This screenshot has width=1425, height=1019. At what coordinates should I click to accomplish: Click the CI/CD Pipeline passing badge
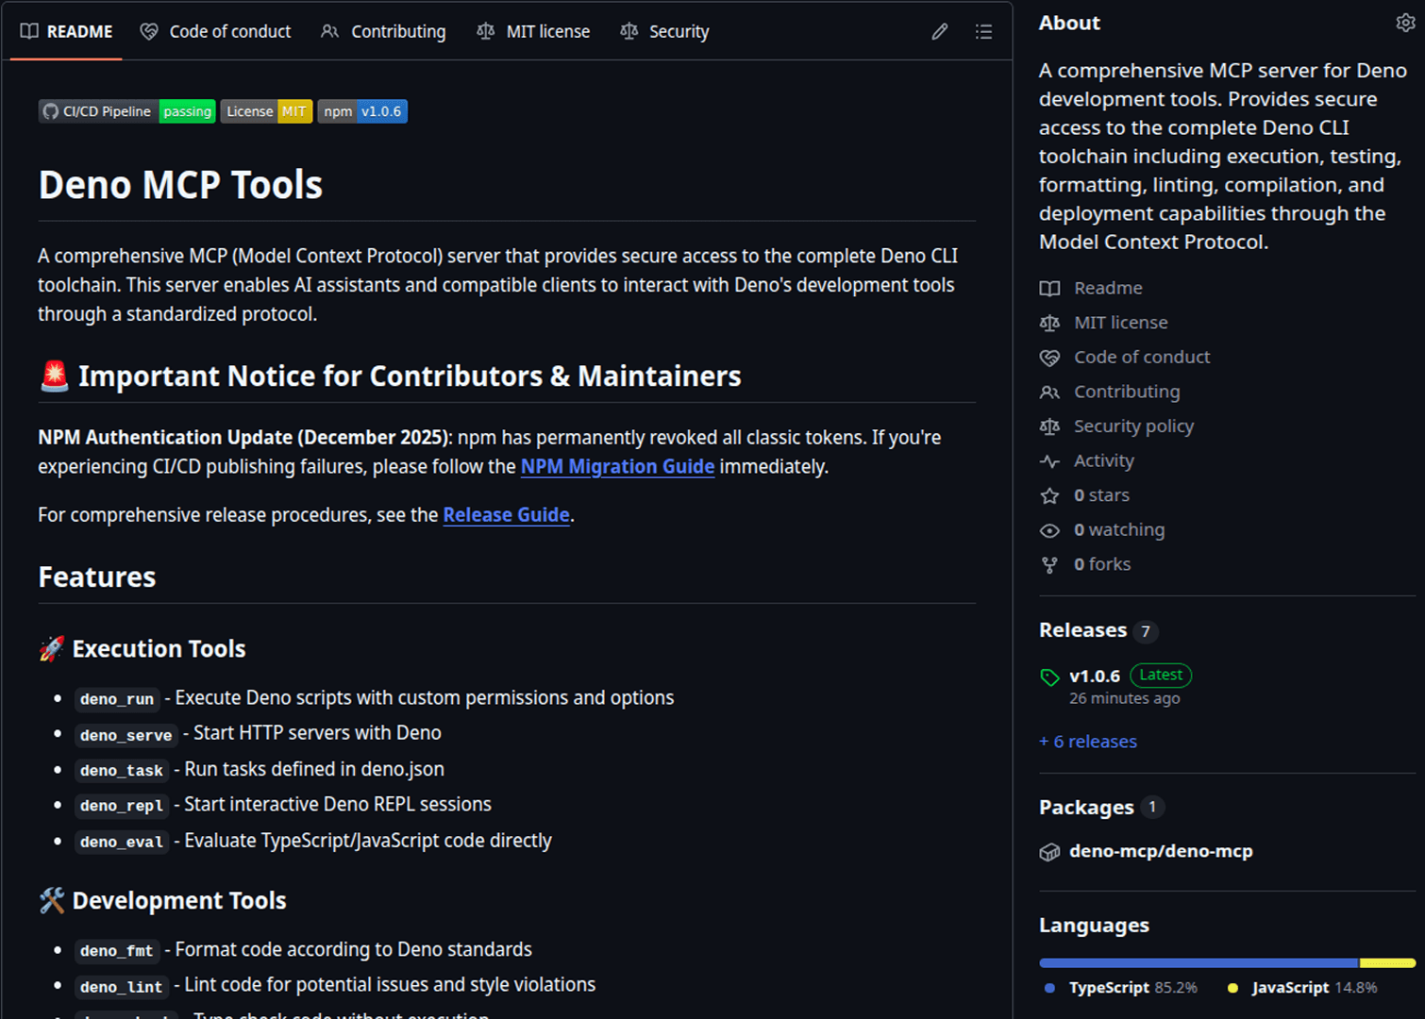click(x=127, y=111)
